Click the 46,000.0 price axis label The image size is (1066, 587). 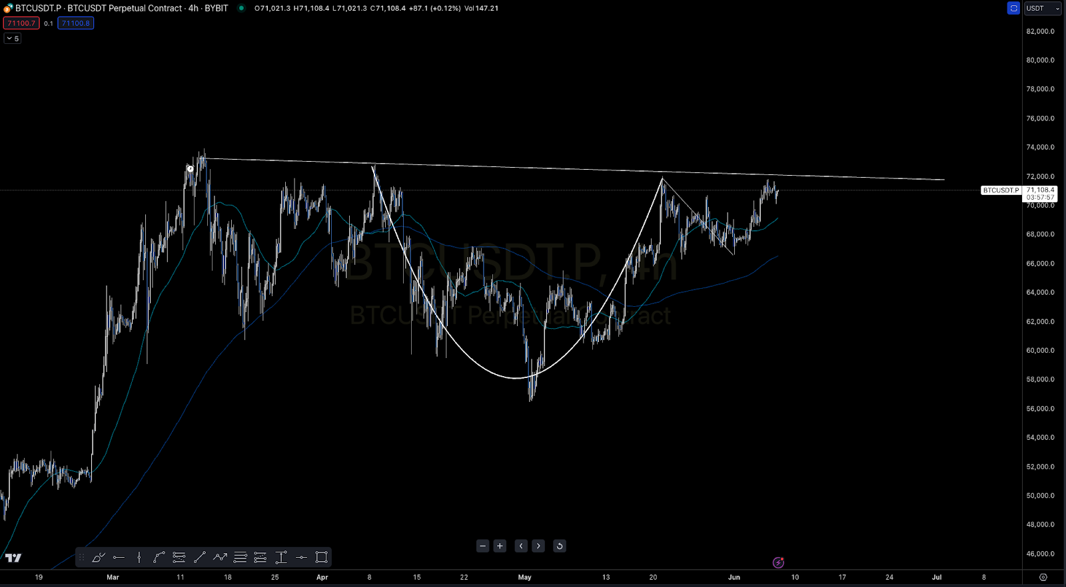click(1040, 554)
